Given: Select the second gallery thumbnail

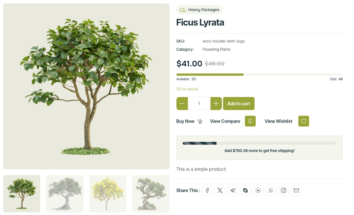Looking at the screenshot, I should [65, 194].
